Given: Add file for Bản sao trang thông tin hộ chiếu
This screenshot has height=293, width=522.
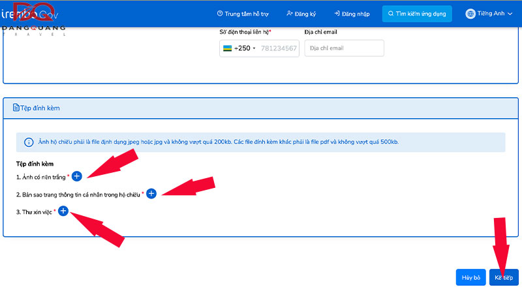Looking at the screenshot, I should (x=151, y=194).
